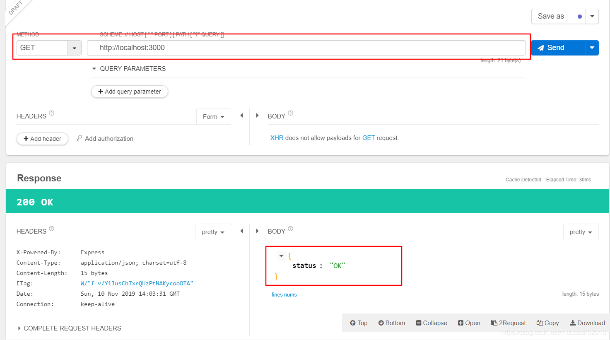610x340 pixels.
Task: Open the GET link in body notice
Action: 369,138
